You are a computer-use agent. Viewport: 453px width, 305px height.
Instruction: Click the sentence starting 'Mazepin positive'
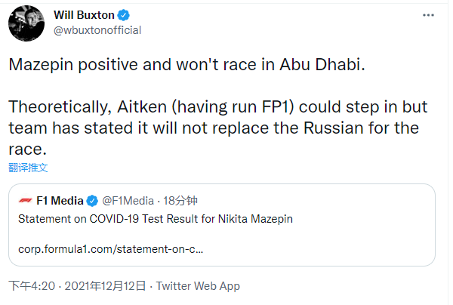pyautogui.click(x=187, y=64)
